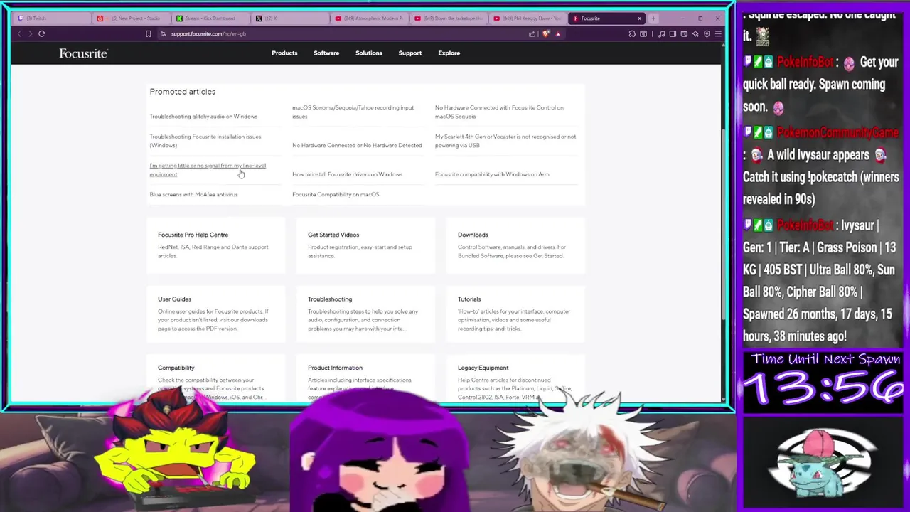910x512 pixels.
Task: Open the User Guides card
Action: [x=215, y=314]
